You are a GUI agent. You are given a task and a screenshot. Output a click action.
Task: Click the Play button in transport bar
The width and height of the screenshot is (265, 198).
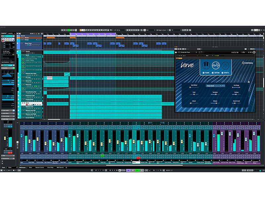(x=137, y=170)
